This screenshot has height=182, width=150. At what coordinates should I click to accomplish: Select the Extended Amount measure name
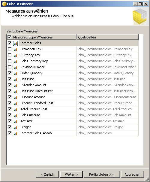(33, 85)
